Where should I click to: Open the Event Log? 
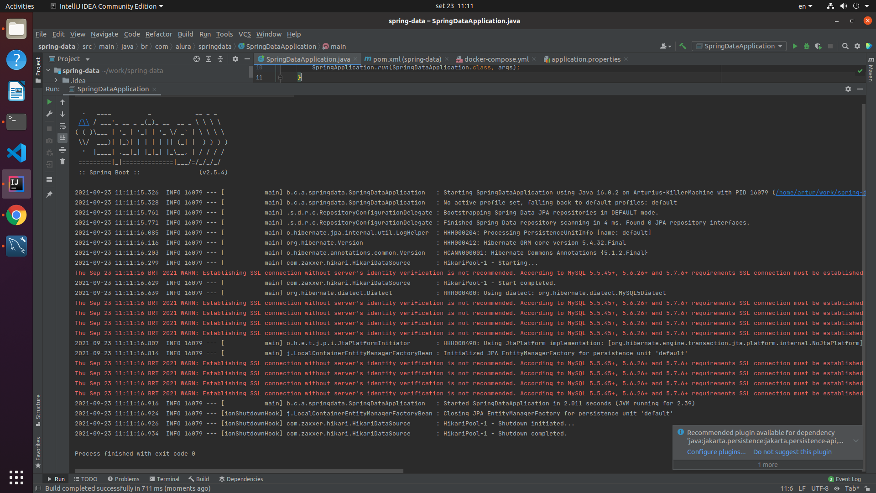click(x=845, y=479)
